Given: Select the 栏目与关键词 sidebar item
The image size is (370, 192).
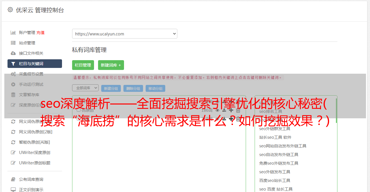Looking at the screenshot, I should click(x=35, y=64).
